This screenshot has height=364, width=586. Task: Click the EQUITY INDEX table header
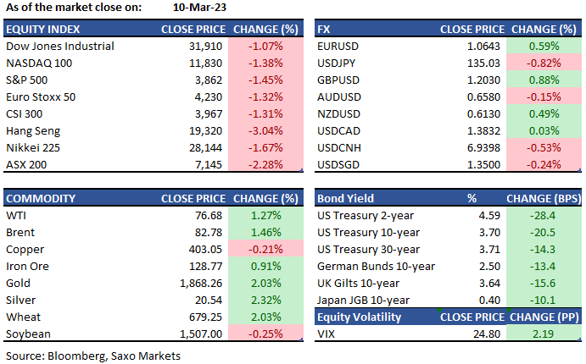(x=42, y=29)
